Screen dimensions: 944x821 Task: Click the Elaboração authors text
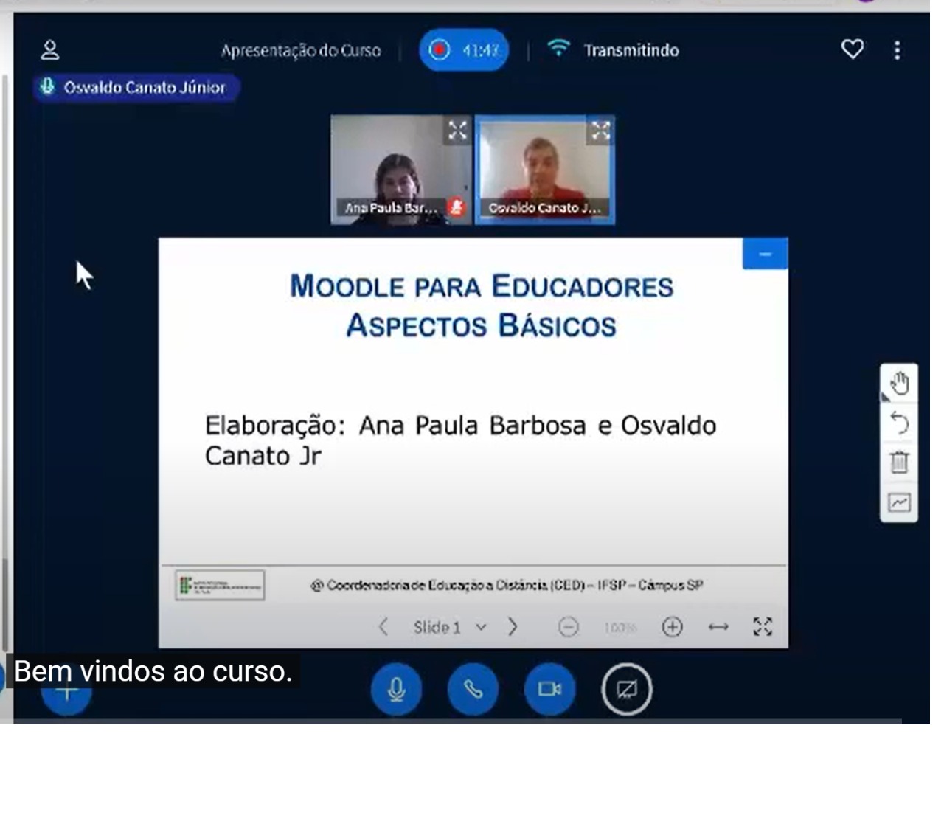point(460,440)
